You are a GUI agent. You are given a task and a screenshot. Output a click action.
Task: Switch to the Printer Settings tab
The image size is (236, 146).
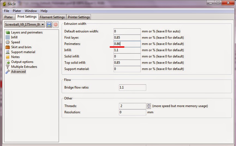tap(79, 17)
